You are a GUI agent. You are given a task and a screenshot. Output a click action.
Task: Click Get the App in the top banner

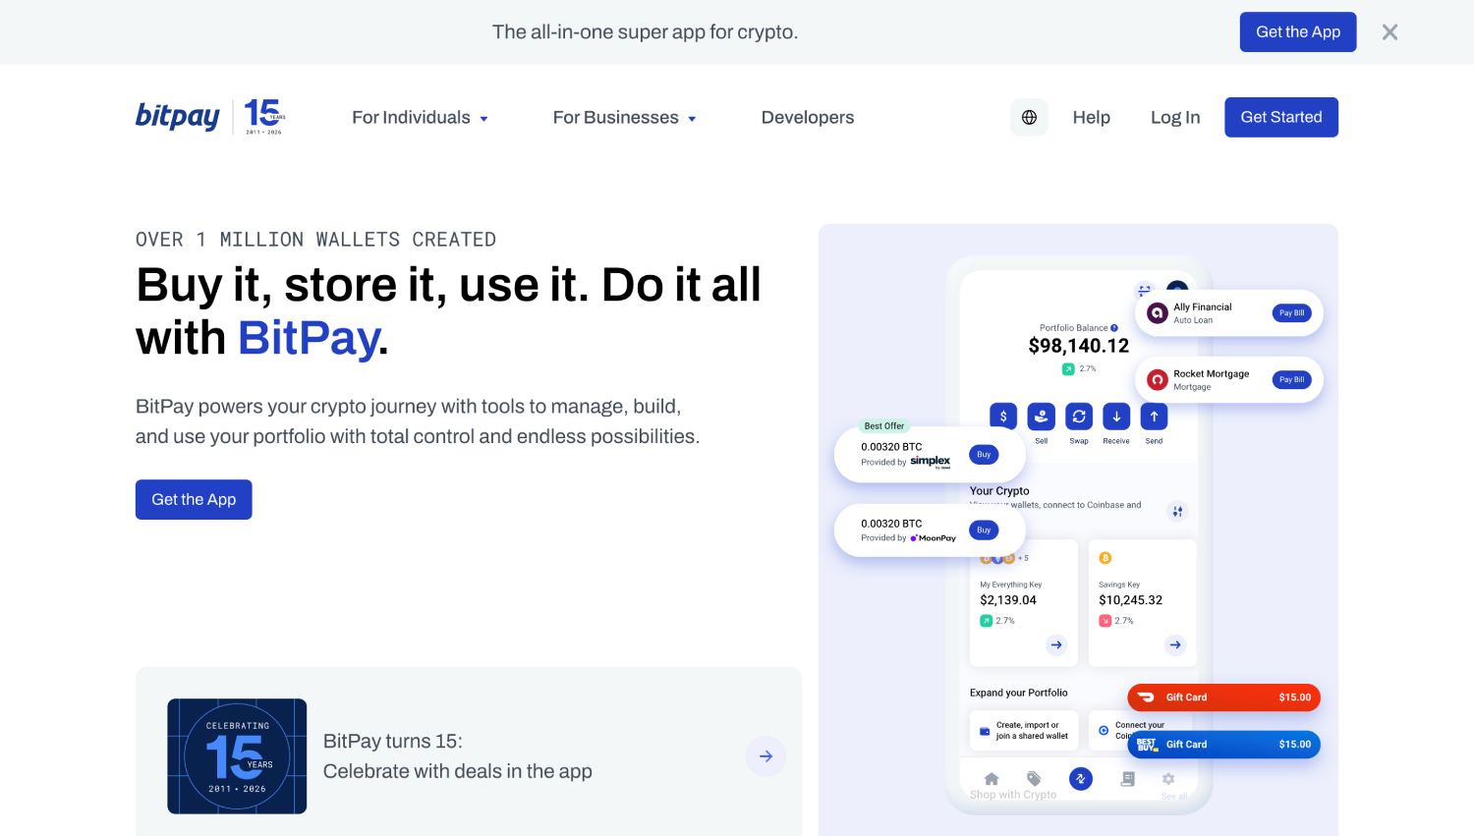point(1298,32)
